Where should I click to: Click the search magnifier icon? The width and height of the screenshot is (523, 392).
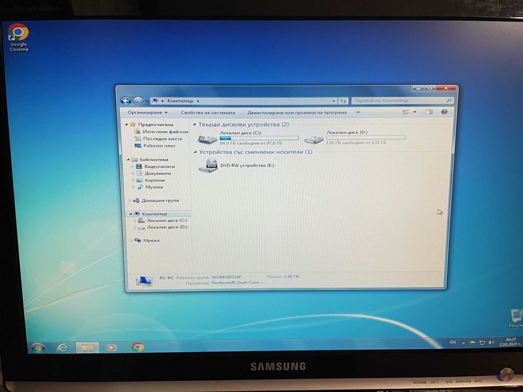[449, 100]
